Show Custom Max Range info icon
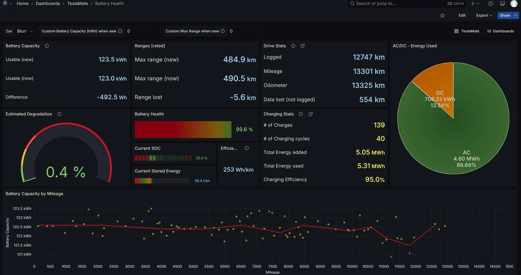This screenshot has height=275, width=521. coord(223,31)
